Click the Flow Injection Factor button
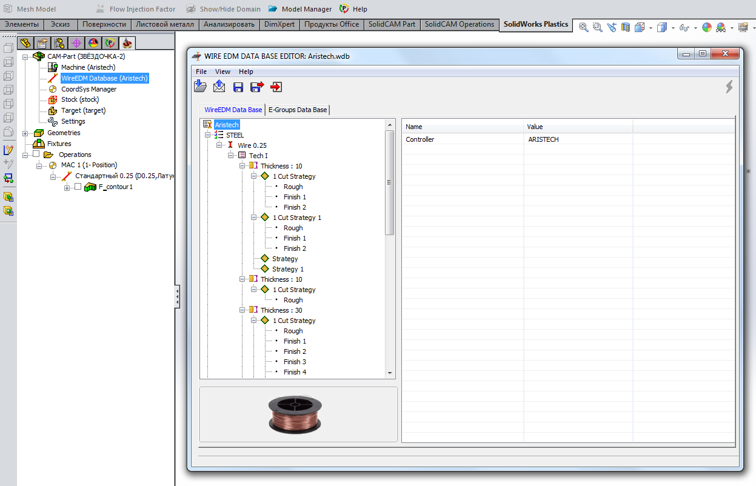This screenshot has width=756, height=486. tap(136, 9)
